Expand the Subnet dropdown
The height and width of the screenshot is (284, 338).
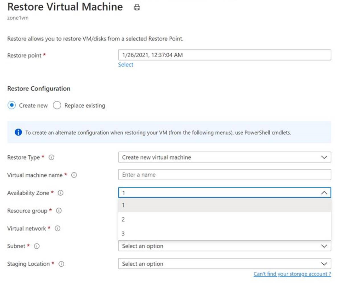(x=224, y=246)
